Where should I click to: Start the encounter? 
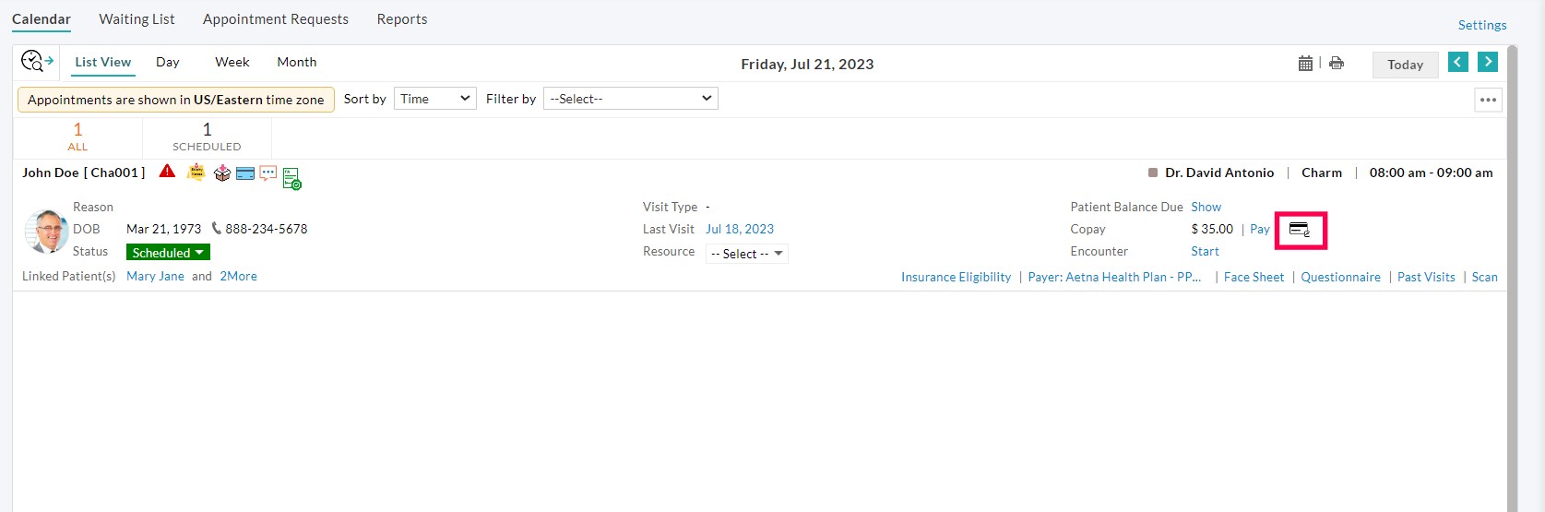[x=1205, y=251]
